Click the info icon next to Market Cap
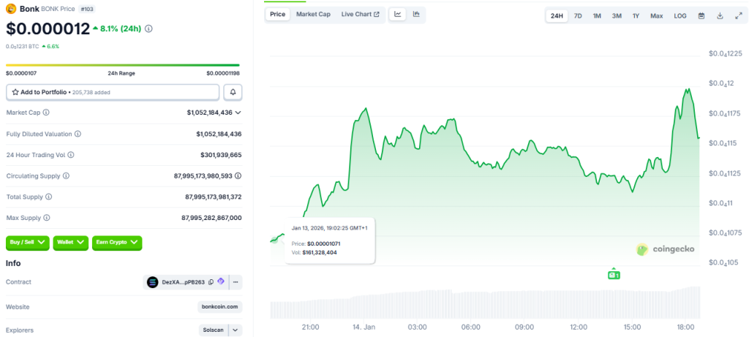 click(46, 113)
